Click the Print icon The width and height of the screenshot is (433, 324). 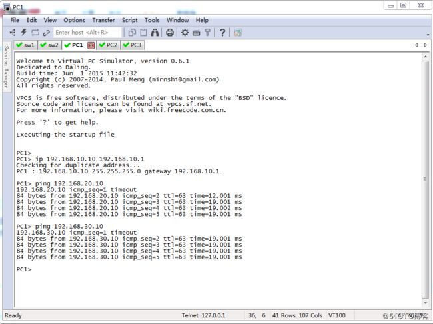coord(170,33)
